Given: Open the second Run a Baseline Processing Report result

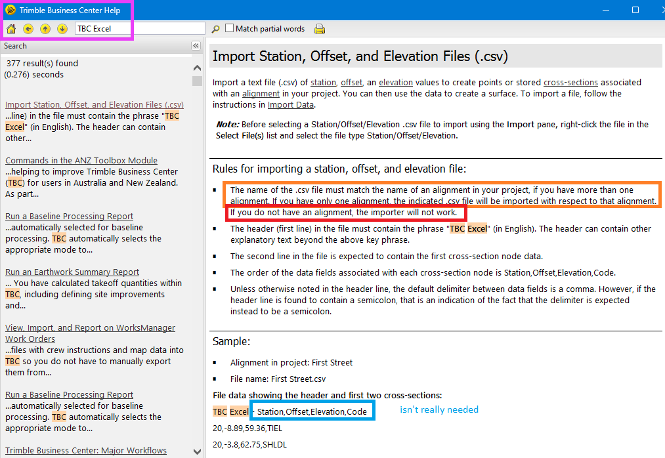Looking at the screenshot, I should point(69,395).
